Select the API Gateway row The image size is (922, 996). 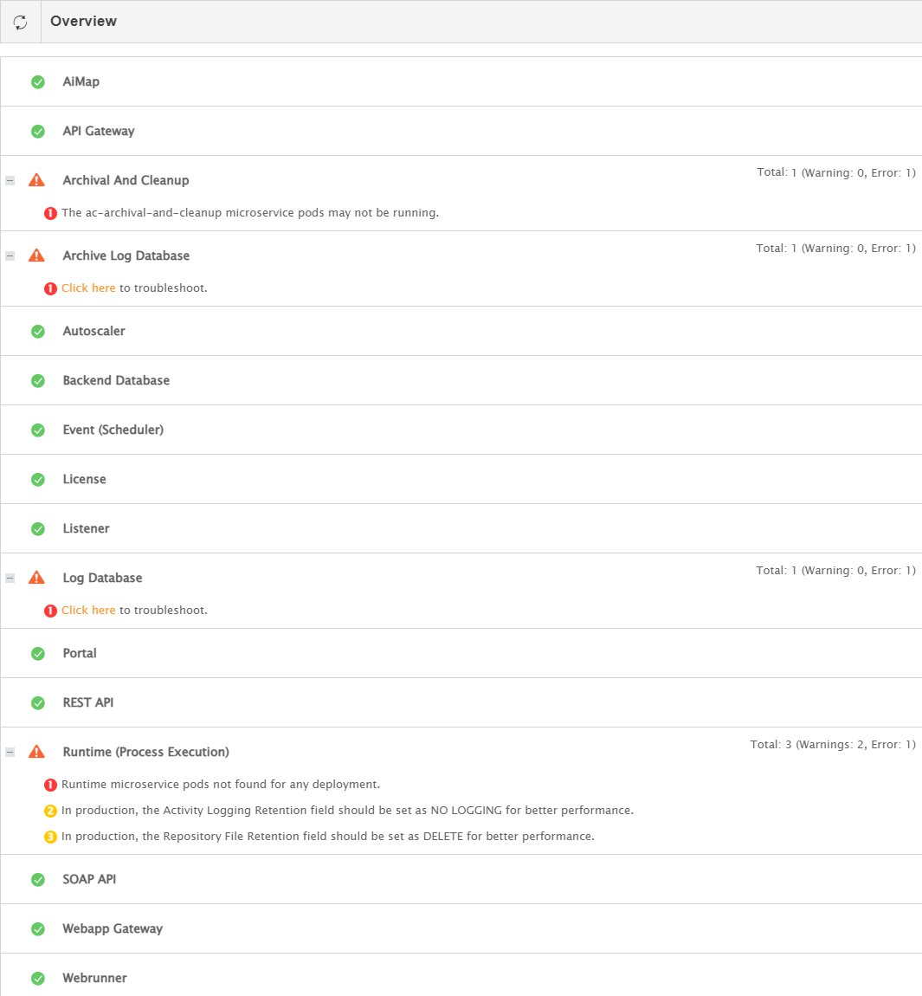(x=99, y=132)
